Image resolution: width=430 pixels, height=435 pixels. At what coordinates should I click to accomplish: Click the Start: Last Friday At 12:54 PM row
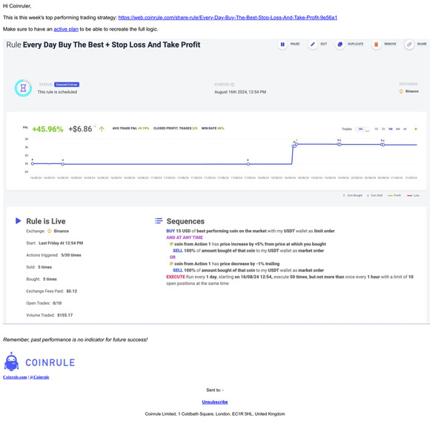coord(55,243)
